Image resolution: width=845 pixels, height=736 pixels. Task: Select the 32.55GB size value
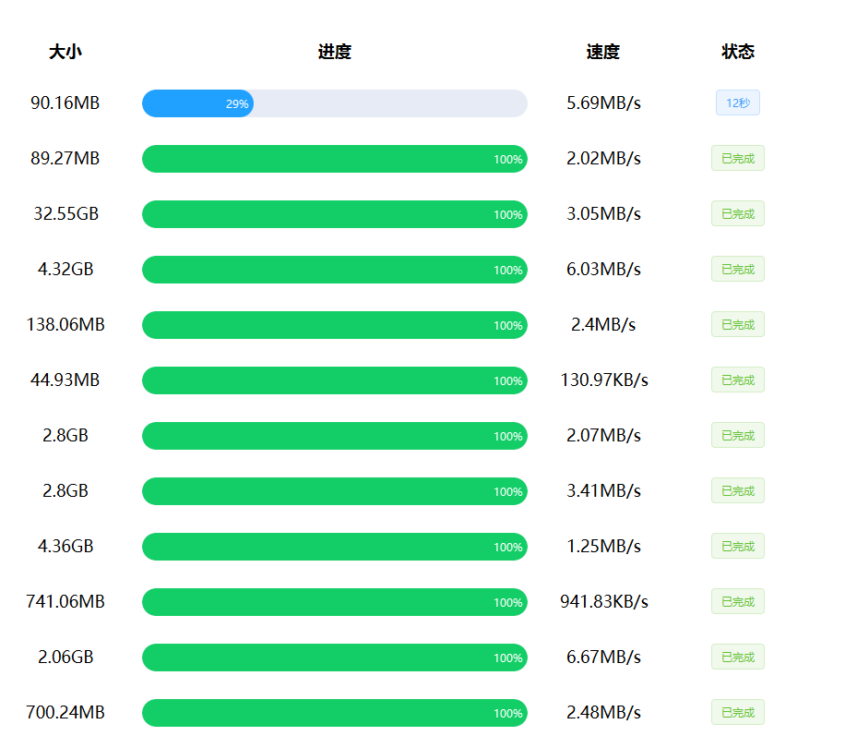[x=65, y=213]
